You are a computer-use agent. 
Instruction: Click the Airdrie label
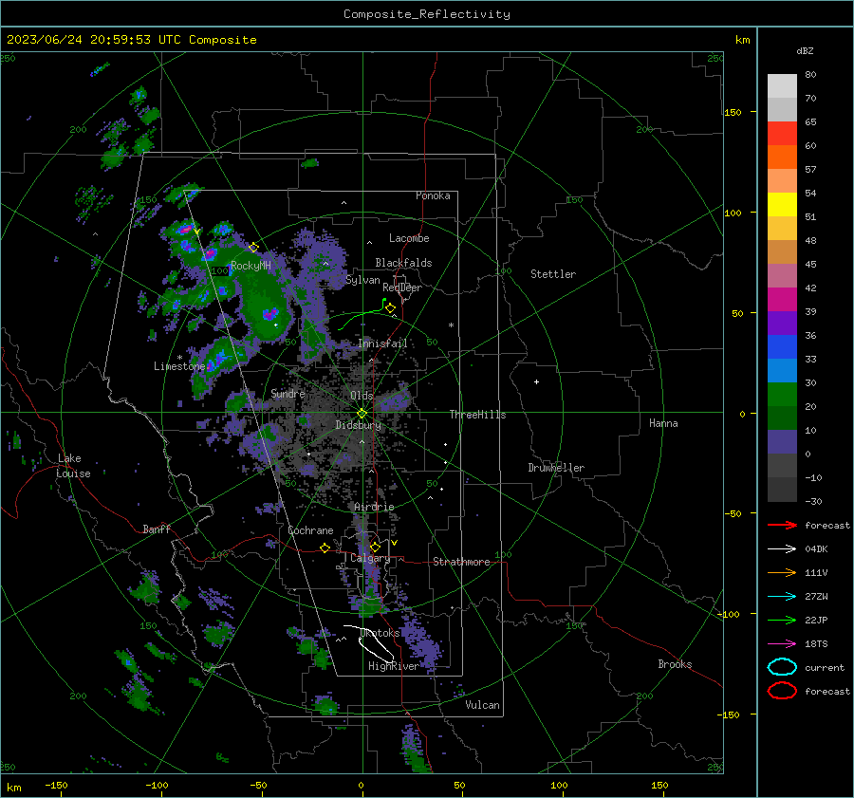tap(374, 507)
